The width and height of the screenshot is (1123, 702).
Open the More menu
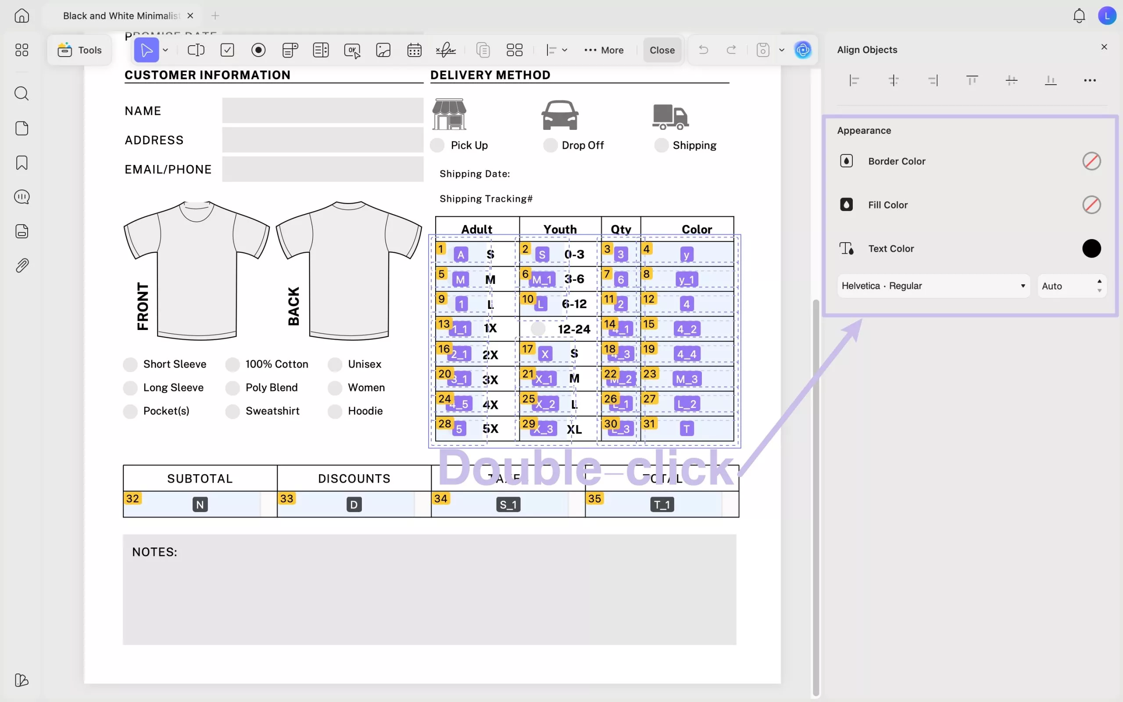[604, 50]
